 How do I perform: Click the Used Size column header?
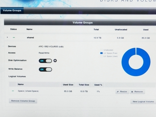point(68,85)
